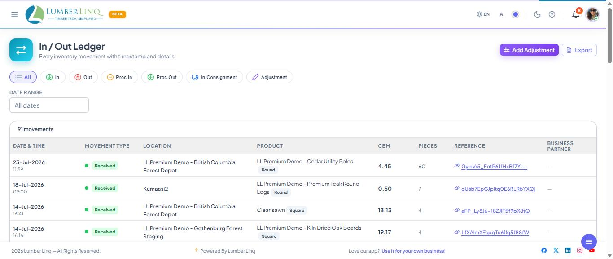The height and width of the screenshot is (259, 613).
Task: Click the DATE & TIME column header
Action: (29, 146)
